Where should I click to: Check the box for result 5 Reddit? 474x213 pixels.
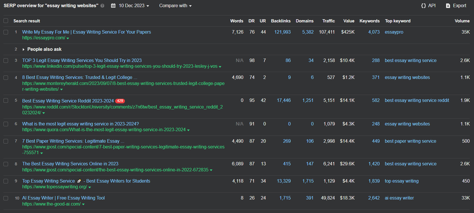click(6, 100)
